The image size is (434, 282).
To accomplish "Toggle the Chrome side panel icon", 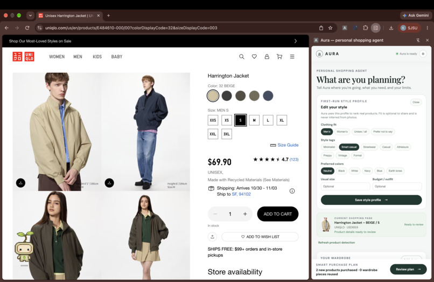I will pyautogui.click(x=376, y=27).
